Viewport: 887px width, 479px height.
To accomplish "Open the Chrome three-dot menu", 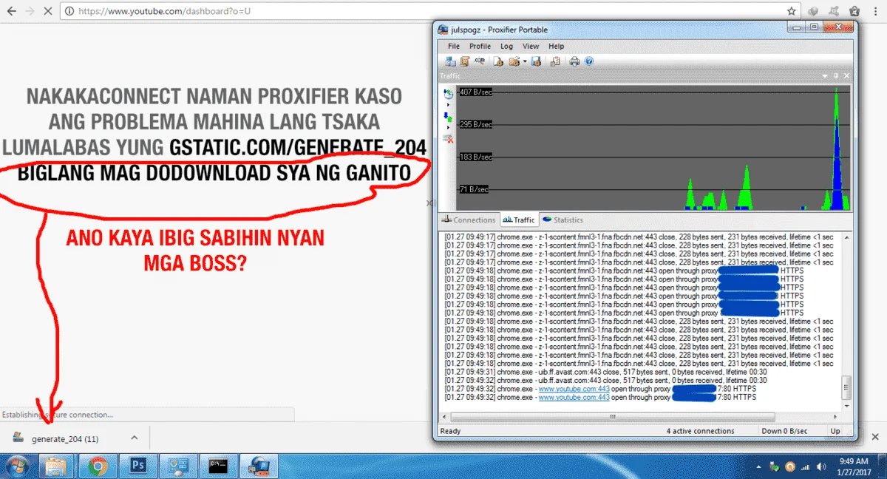I will point(874,11).
